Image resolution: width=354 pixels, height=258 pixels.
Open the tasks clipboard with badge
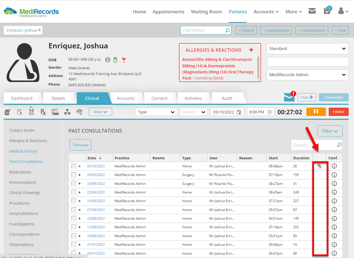pos(327,11)
